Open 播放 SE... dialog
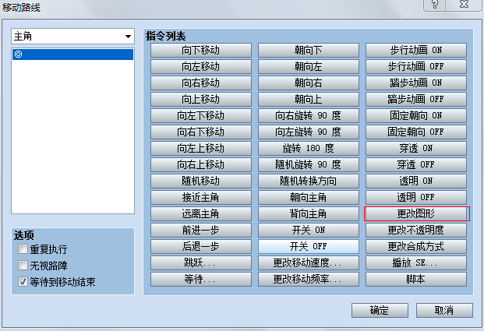This screenshot has height=331, width=484. (x=416, y=262)
